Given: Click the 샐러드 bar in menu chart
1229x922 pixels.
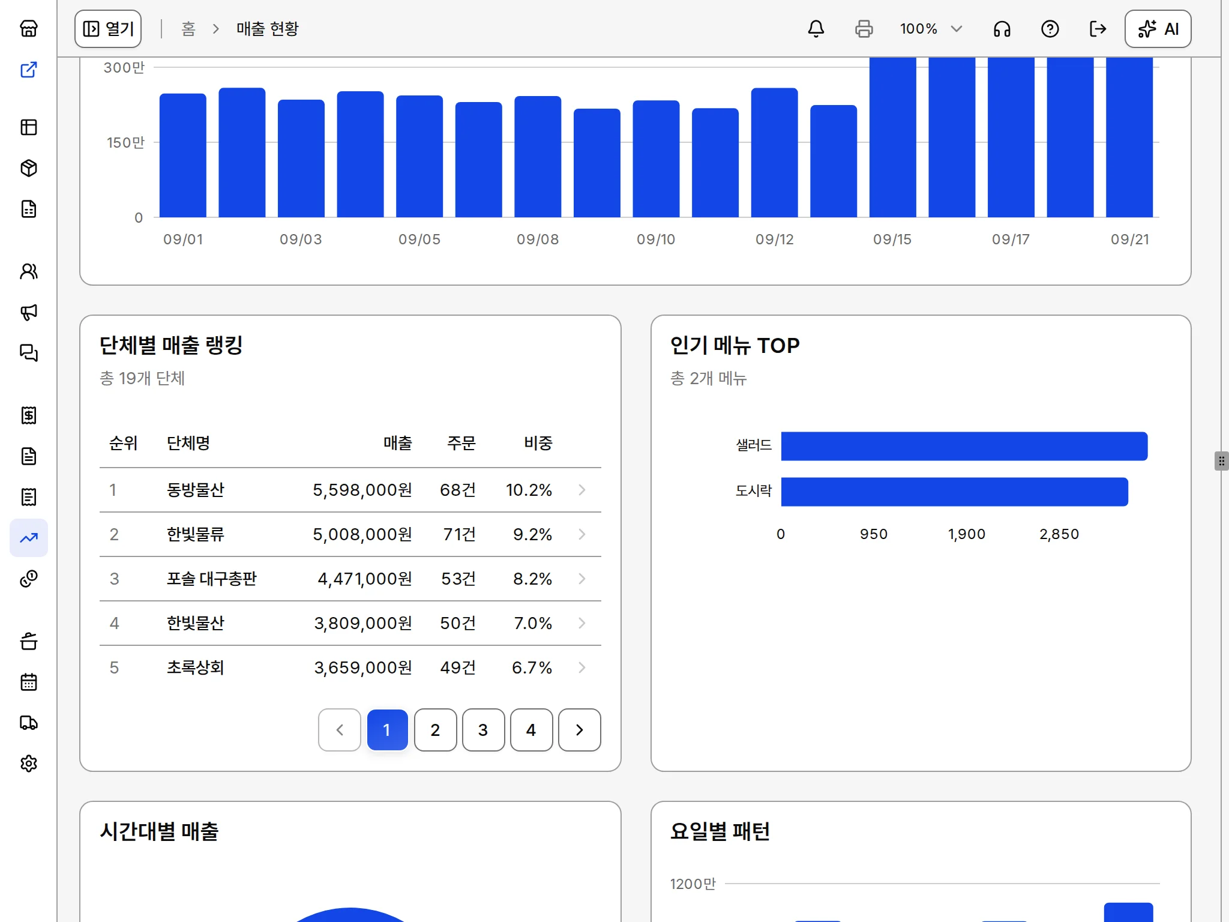Looking at the screenshot, I should (x=964, y=446).
